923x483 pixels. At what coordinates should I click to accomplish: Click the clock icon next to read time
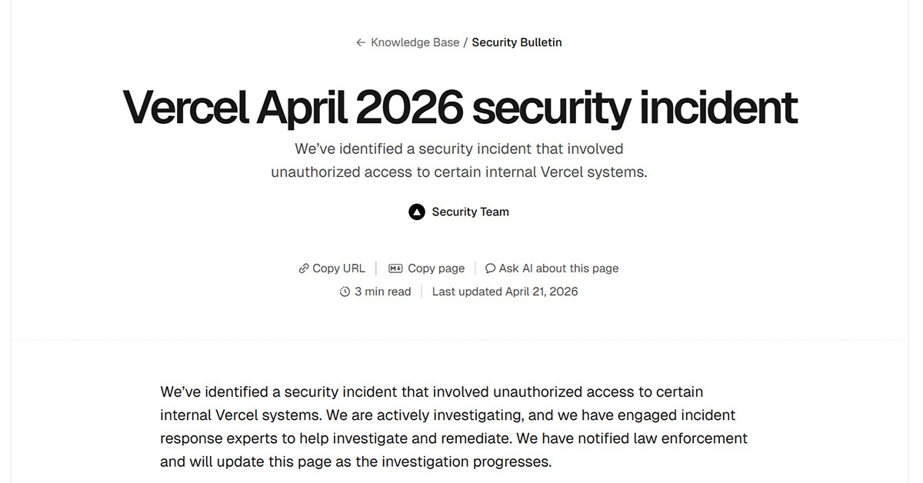tap(345, 292)
